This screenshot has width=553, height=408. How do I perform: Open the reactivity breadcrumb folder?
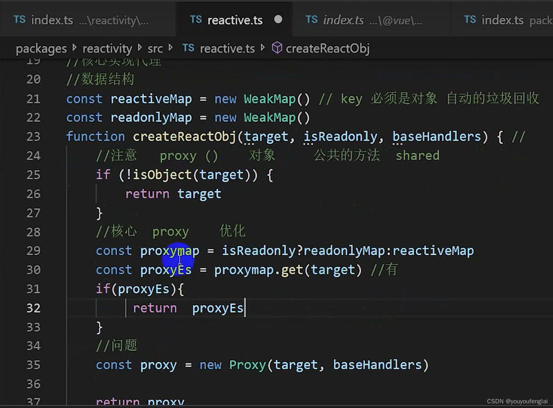107,49
